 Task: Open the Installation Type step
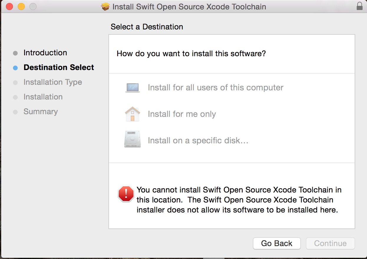pos(53,82)
